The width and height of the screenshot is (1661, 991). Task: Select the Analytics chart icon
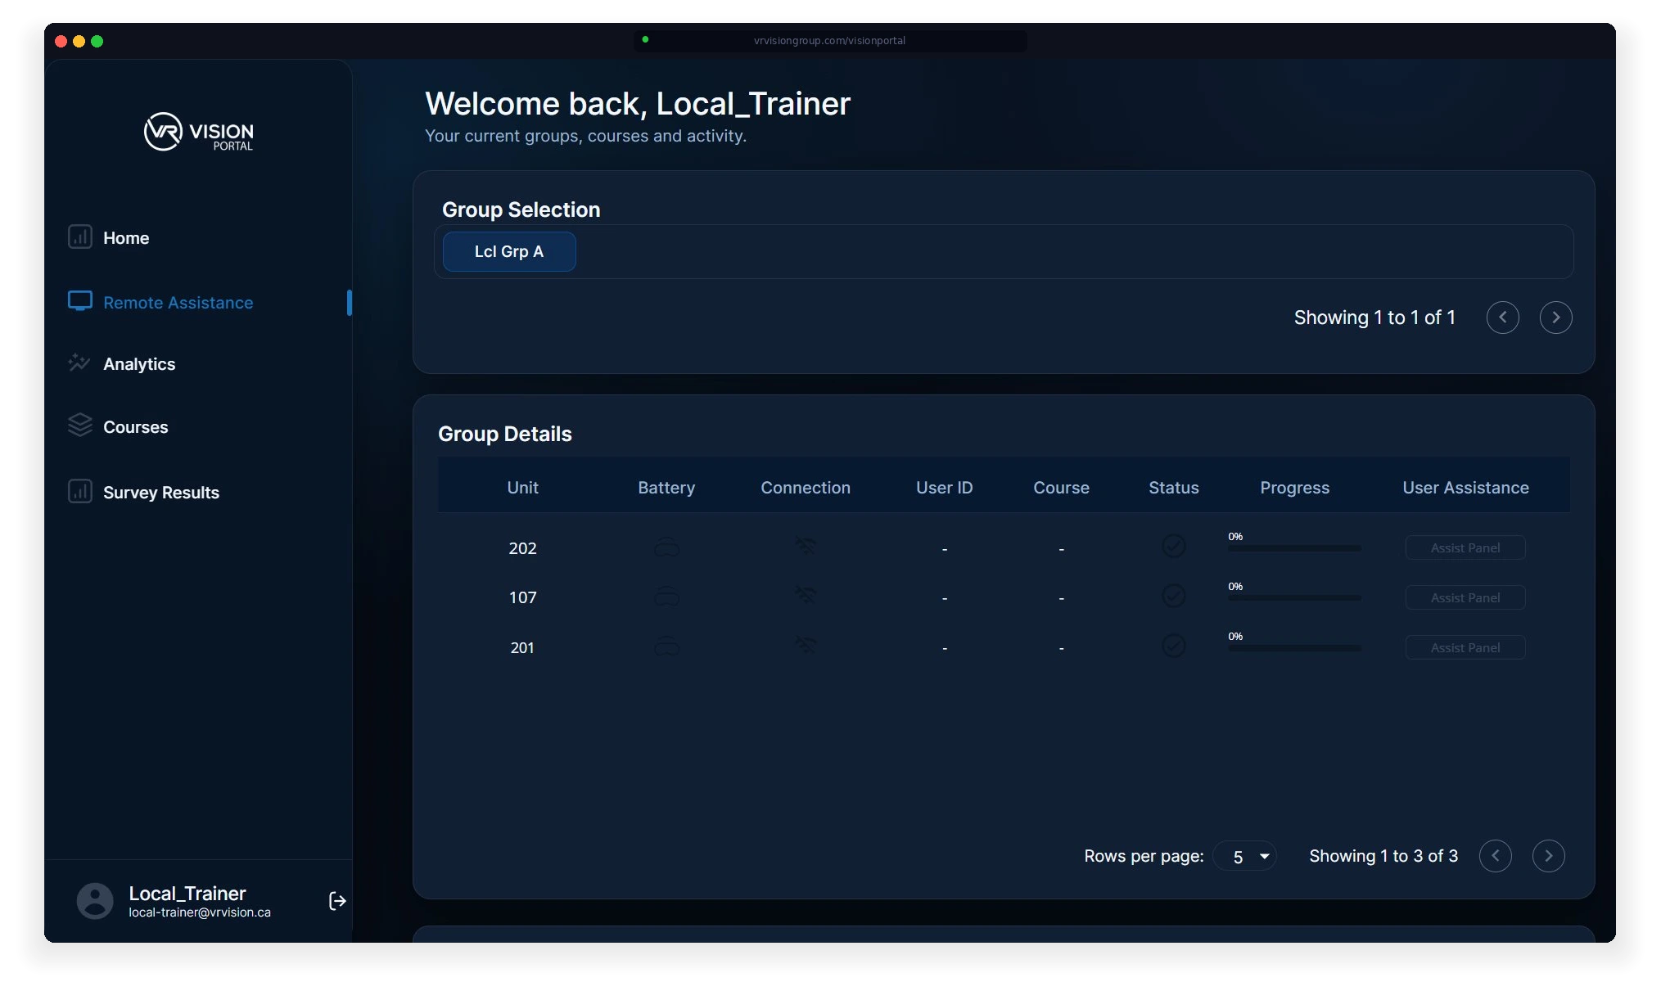(x=79, y=363)
